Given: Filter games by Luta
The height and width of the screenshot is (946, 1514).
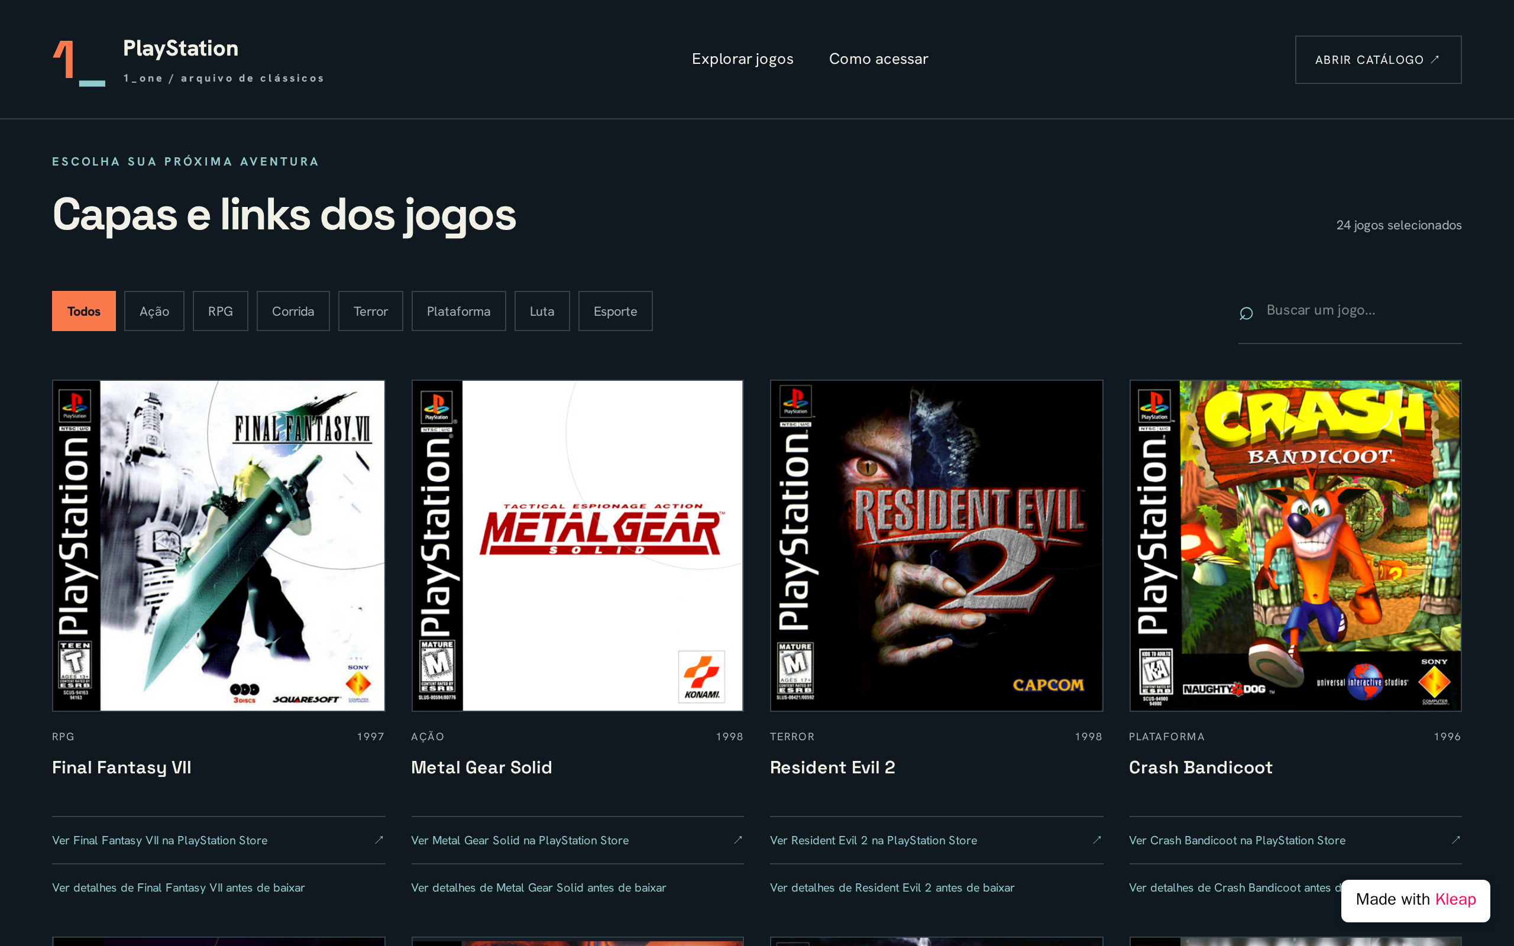Looking at the screenshot, I should 542,311.
